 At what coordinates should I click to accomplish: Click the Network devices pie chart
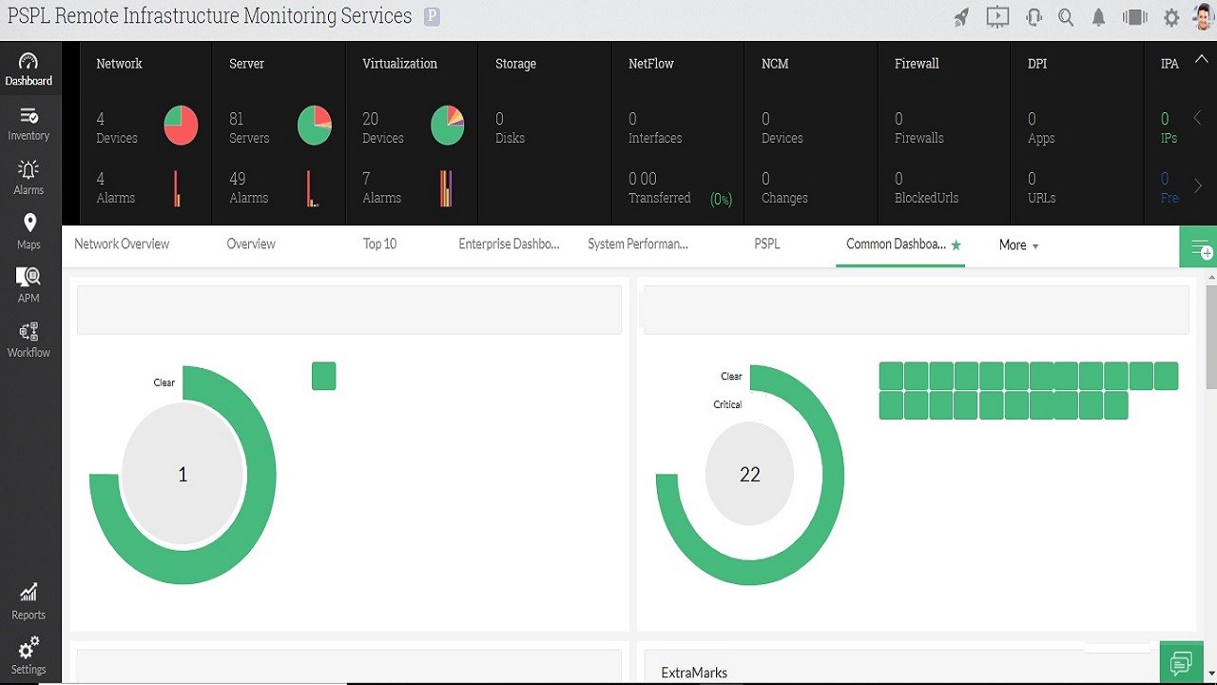181,125
